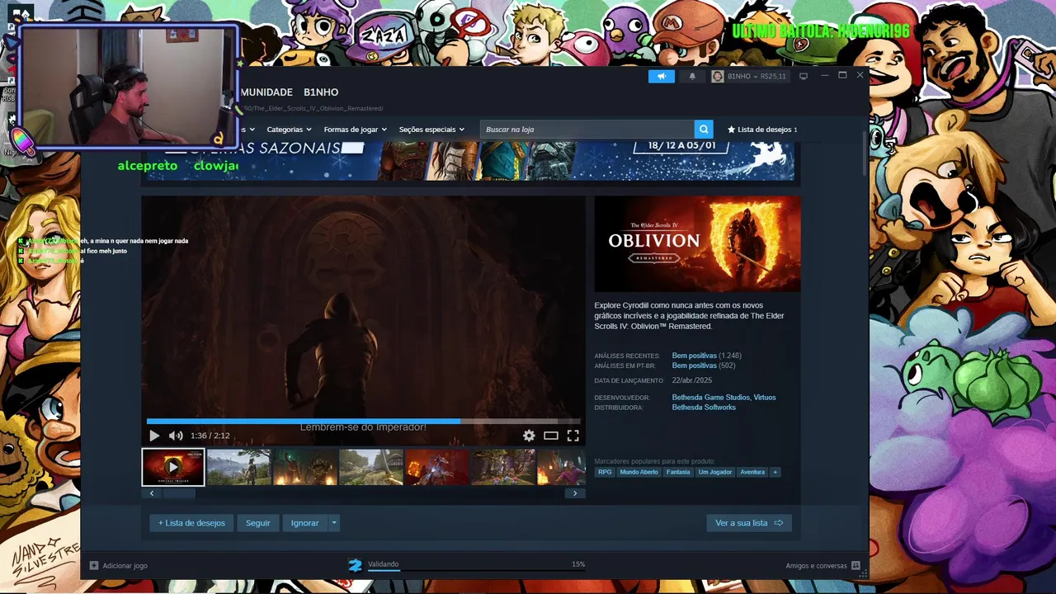The image size is (1056, 594).
Task: Open Virtuos developer link
Action: coord(765,398)
